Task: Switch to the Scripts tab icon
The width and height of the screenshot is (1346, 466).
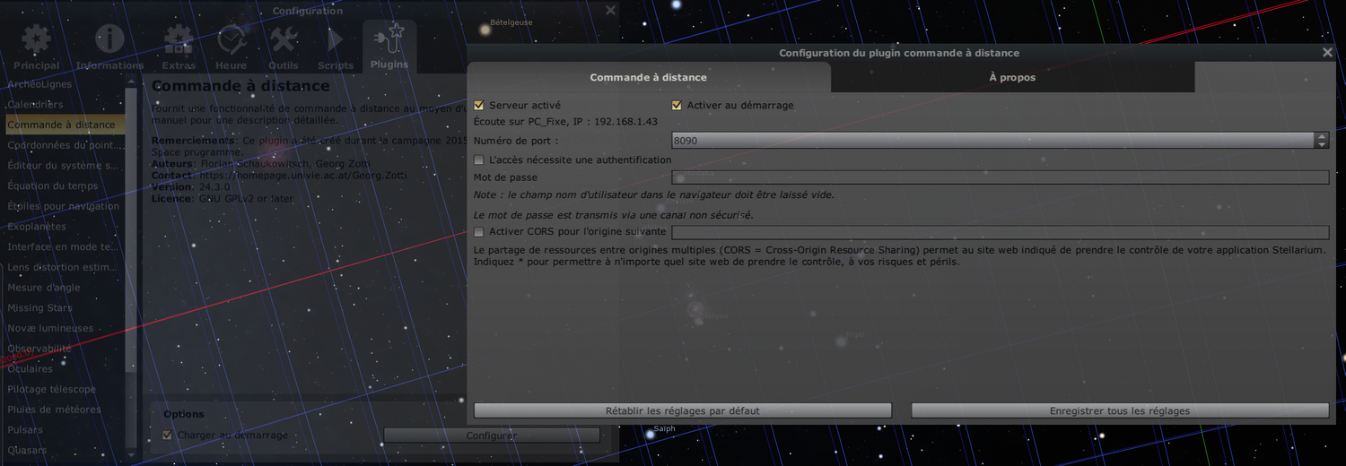Action: click(x=336, y=47)
